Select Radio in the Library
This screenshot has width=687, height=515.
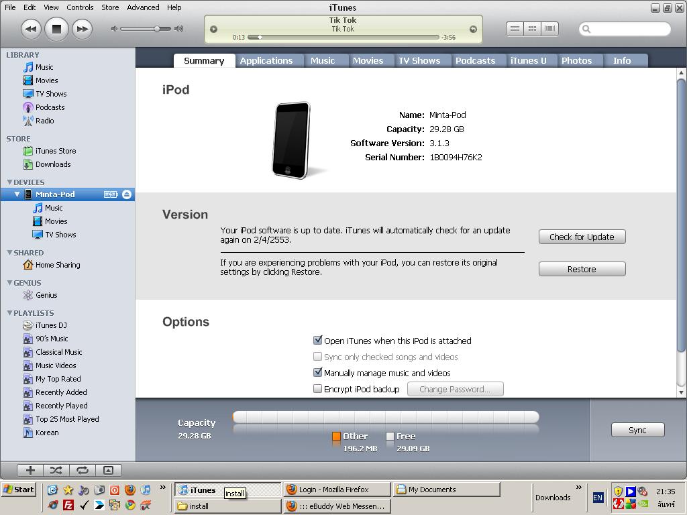click(x=44, y=121)
